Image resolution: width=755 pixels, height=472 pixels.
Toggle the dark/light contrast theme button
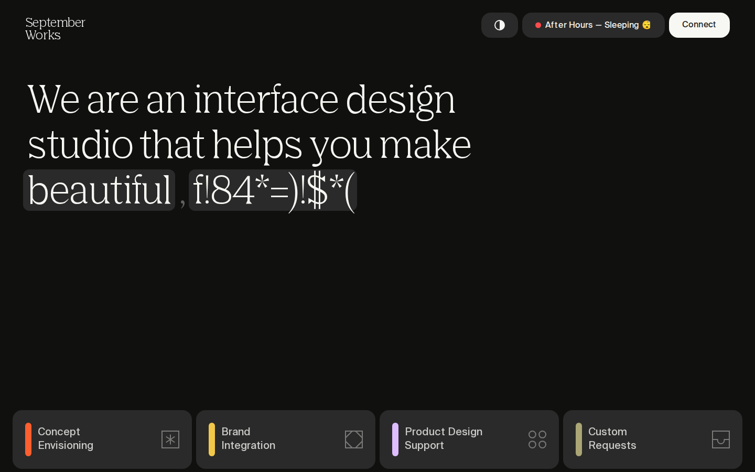coord(499,25)
